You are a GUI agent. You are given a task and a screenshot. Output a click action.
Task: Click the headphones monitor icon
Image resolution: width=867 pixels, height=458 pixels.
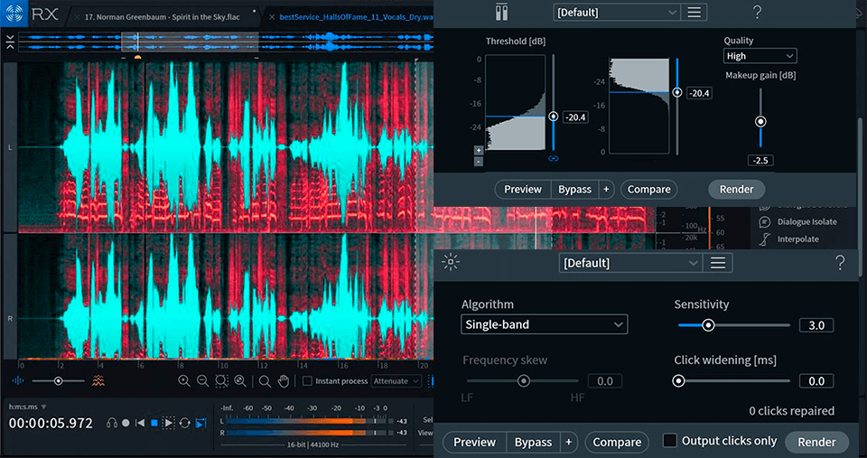[112, 423]
